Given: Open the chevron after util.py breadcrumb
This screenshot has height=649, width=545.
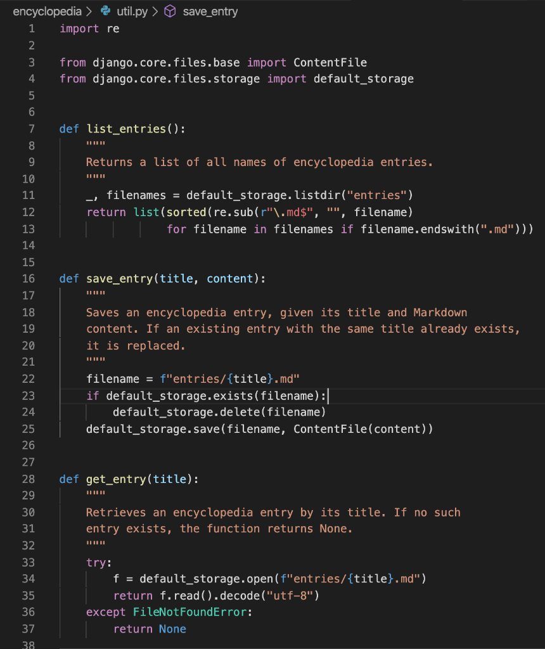Looking at the screenshot, I should coord(155,11).
